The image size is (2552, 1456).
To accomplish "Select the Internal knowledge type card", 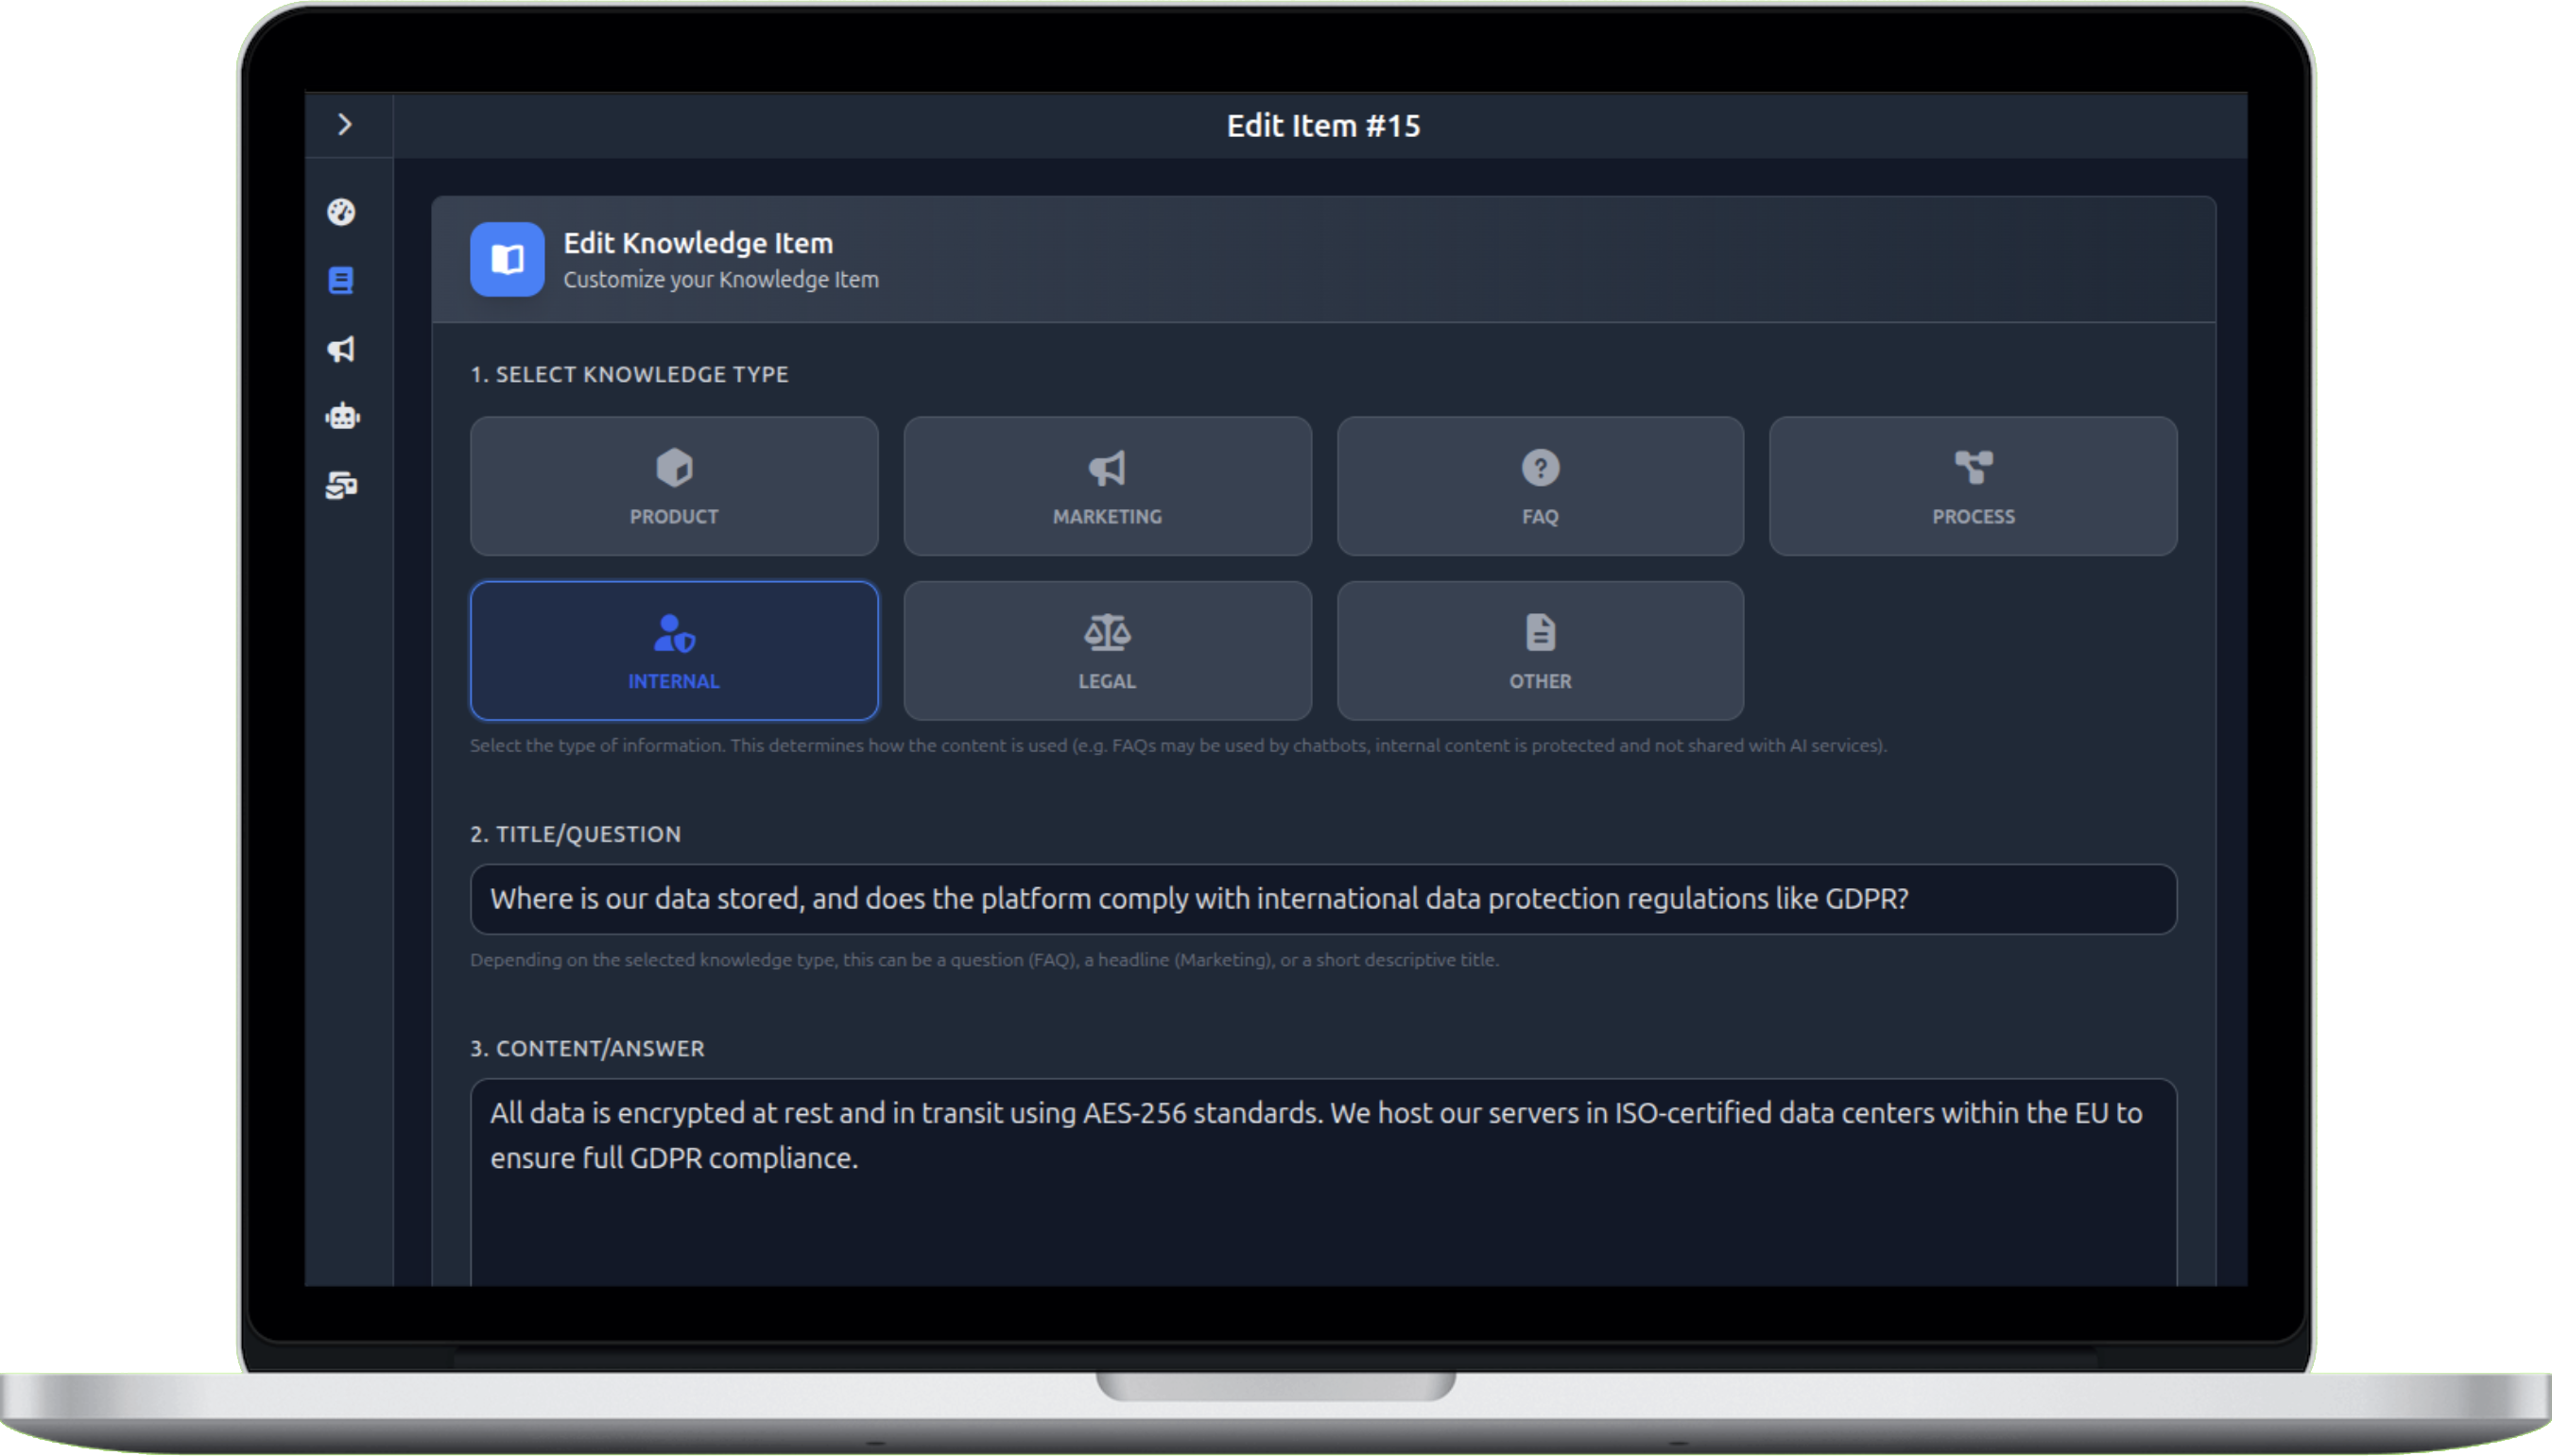I will click(673, 651).
